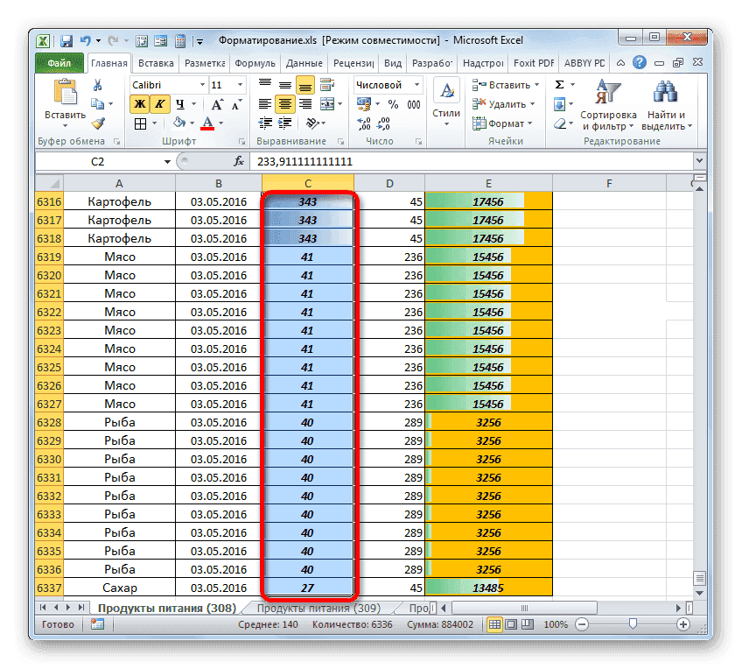Toggle italic formatting with the К button
Viewport: 742px width, 669px height.
162,103
